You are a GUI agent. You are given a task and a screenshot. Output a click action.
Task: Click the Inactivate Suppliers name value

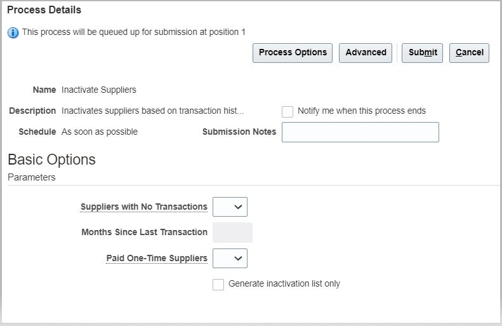(98, 90)
